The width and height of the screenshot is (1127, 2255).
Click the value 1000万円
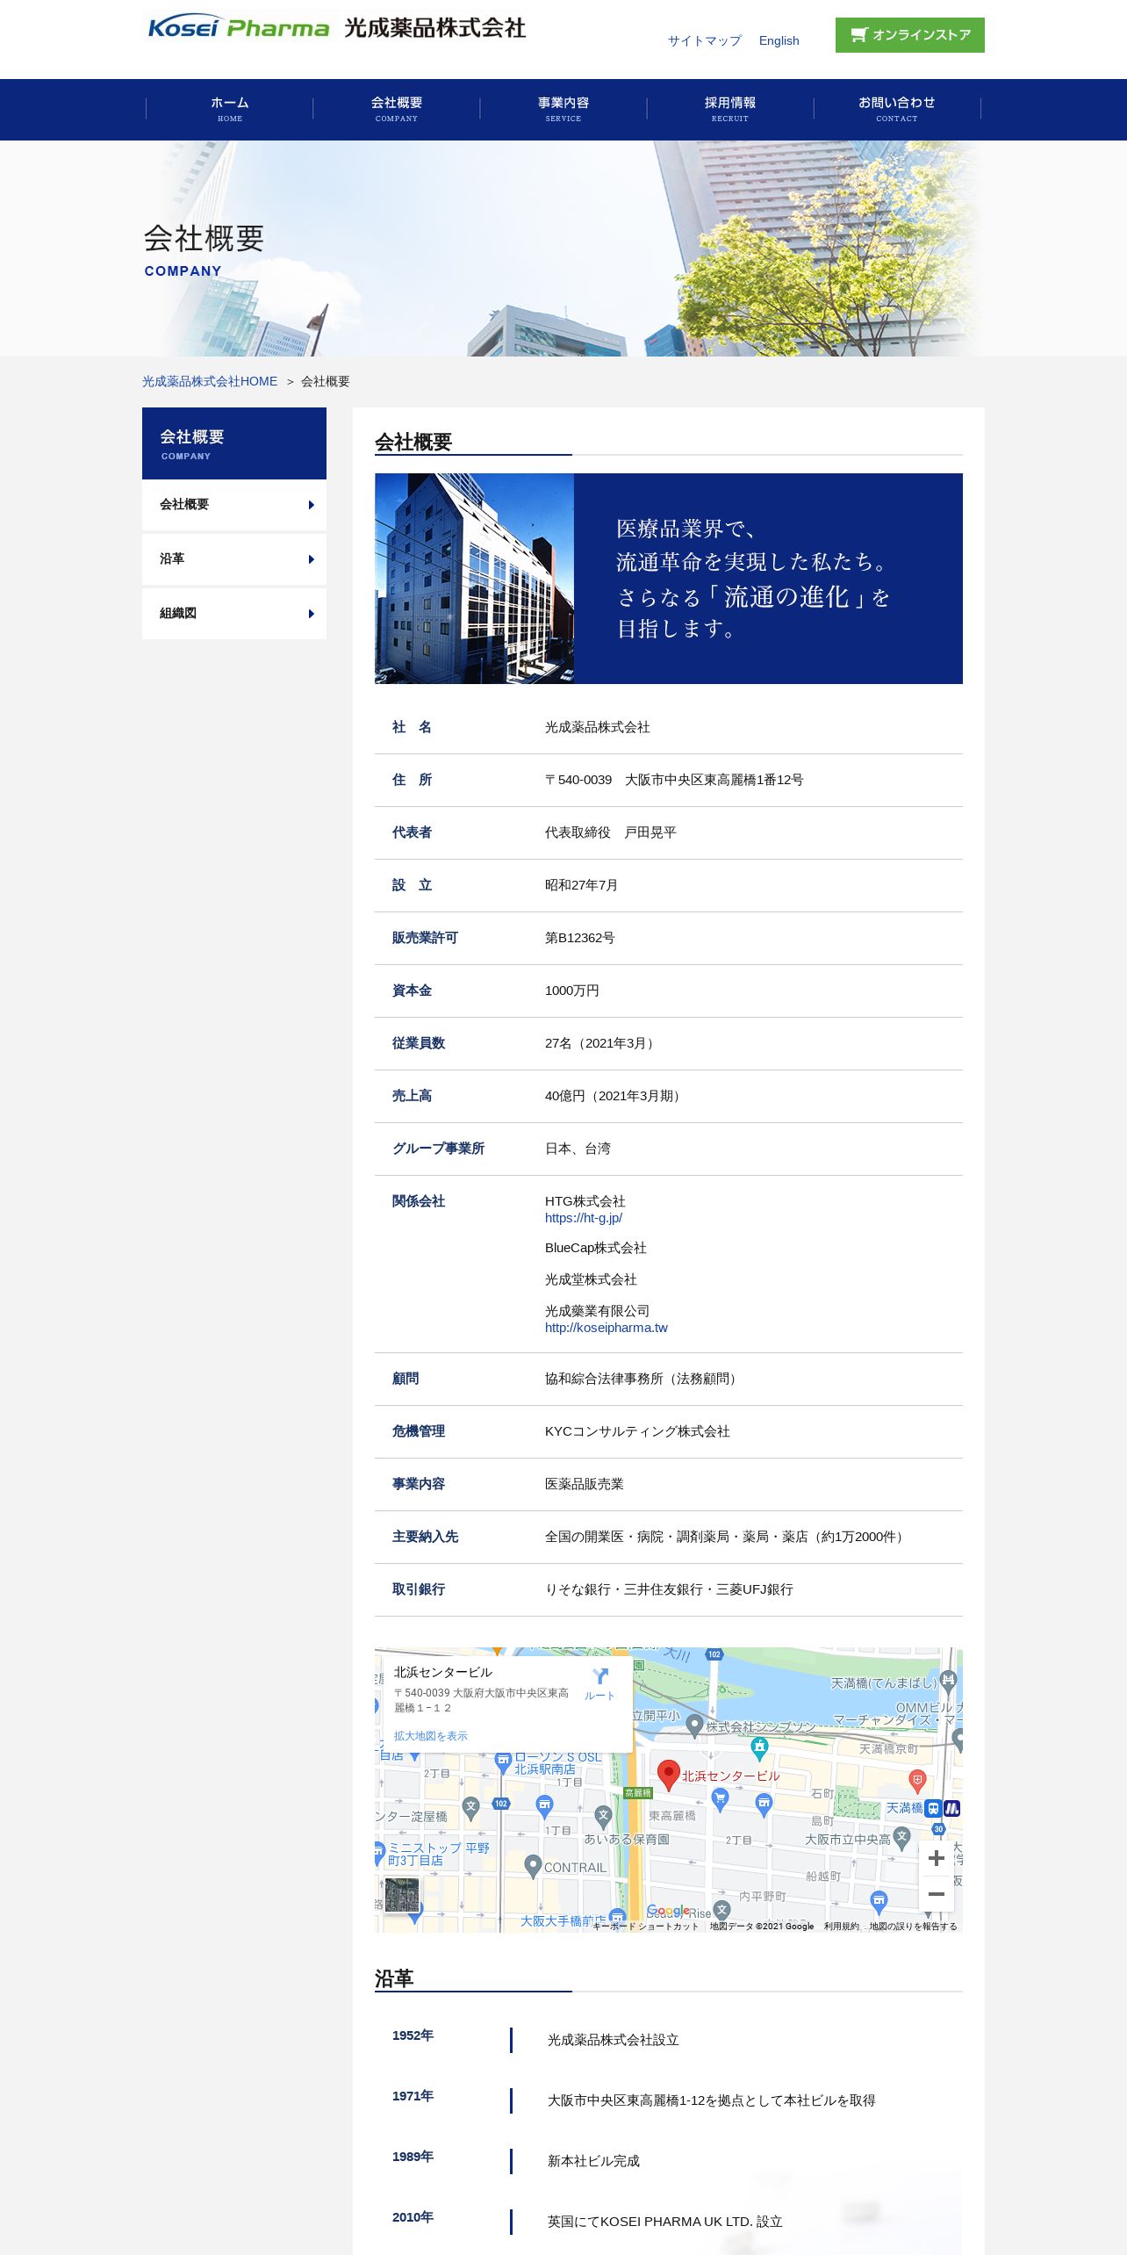[572, 991]
